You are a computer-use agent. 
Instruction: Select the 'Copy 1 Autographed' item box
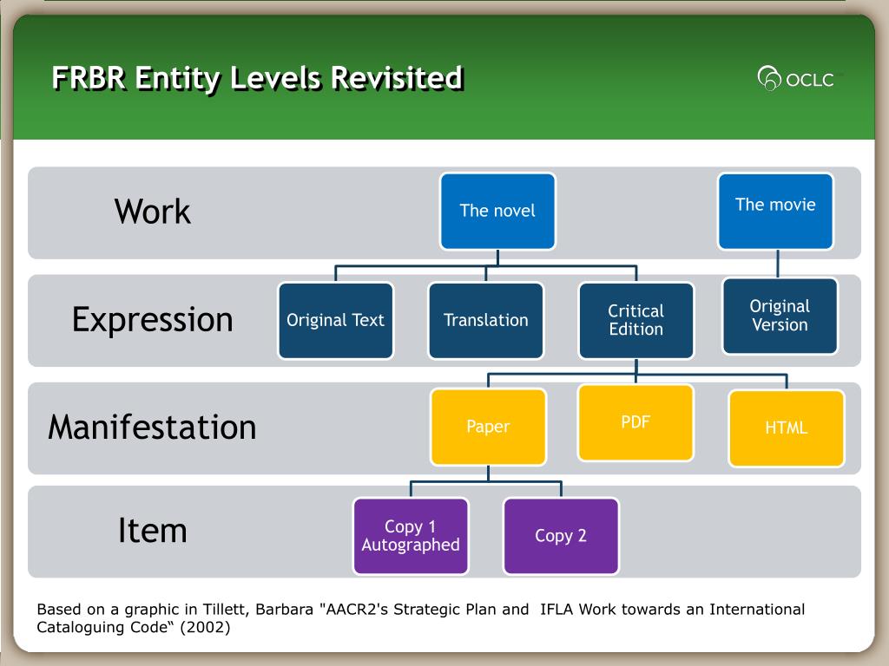pos(411,536)
